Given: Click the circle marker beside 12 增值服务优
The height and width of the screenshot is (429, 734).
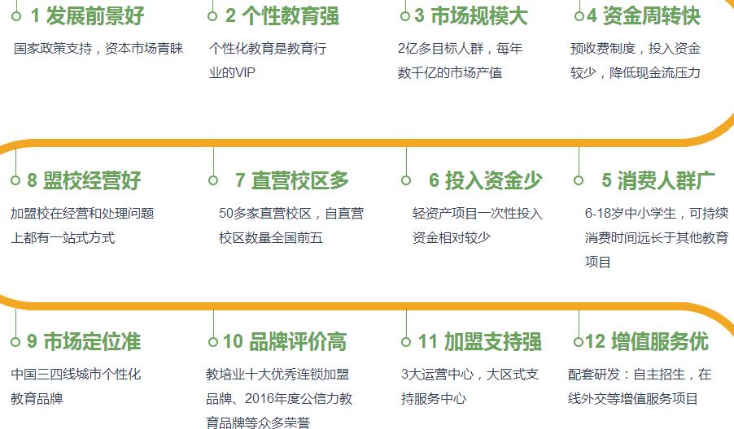Looking at the screenshot, I should tap(579, 342).
